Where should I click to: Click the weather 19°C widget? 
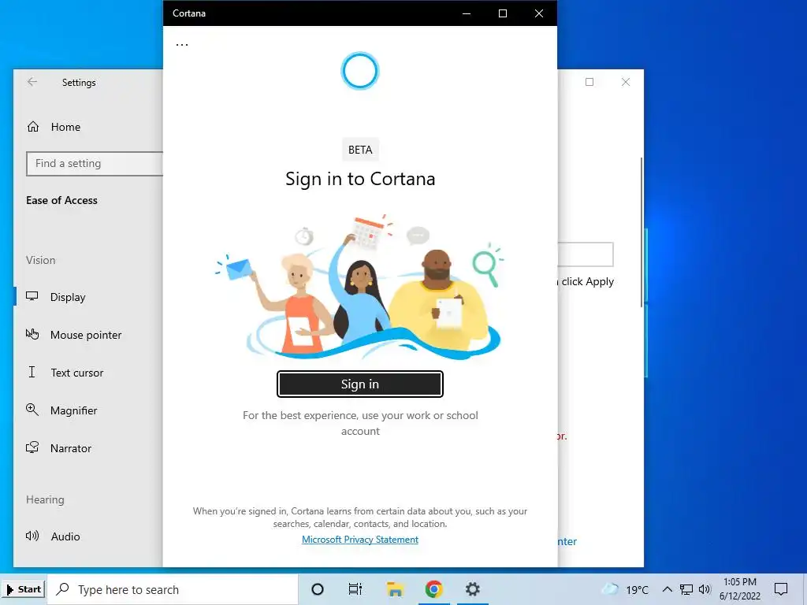click(x=625, y=589)
